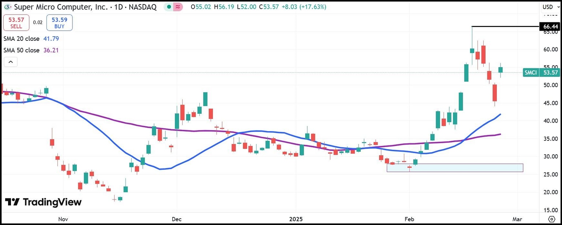The image size is (562, 225).
Task: Click the low price value L52.00
Action: pyautogui.click(x=247, y=7)
